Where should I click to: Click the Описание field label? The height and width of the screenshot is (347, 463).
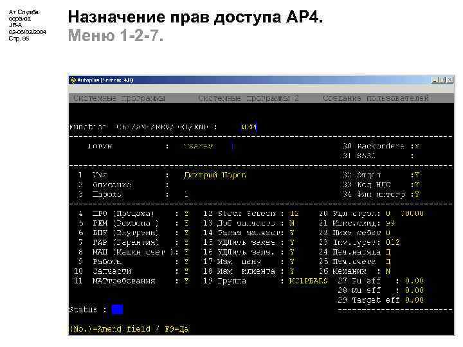[x=112, y=185]
